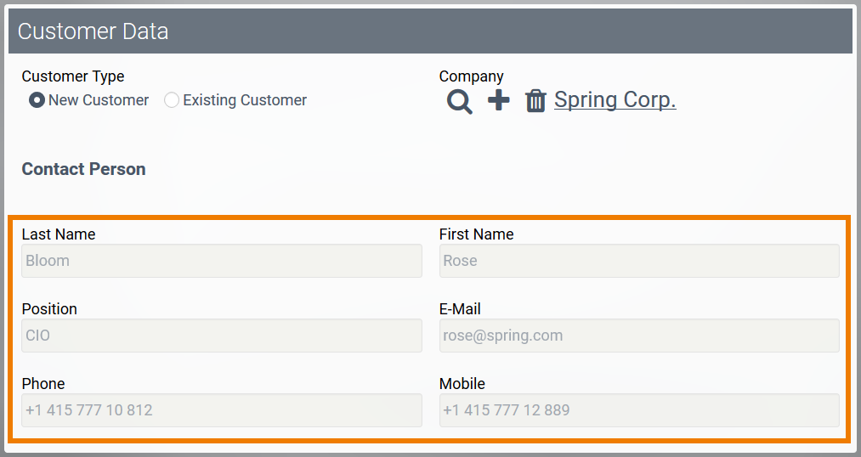Click the First Name field label

476,234
